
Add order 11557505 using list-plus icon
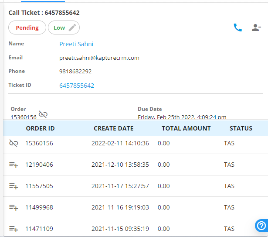coord(14,186)
